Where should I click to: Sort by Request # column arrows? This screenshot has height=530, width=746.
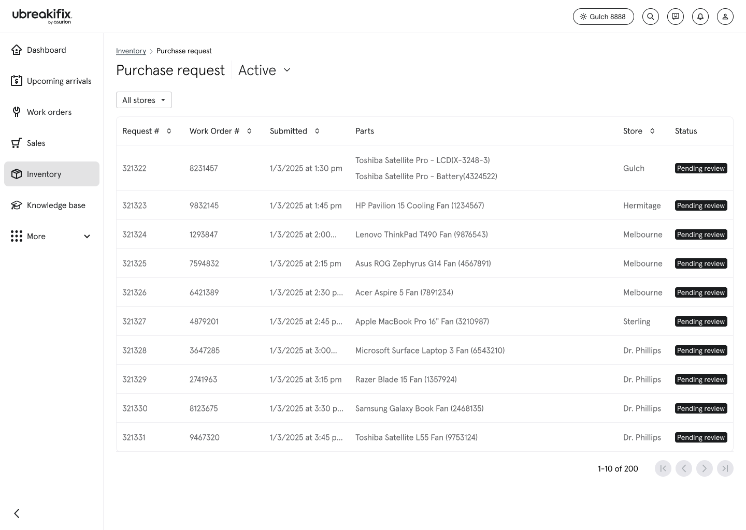(x=169, y=131)
